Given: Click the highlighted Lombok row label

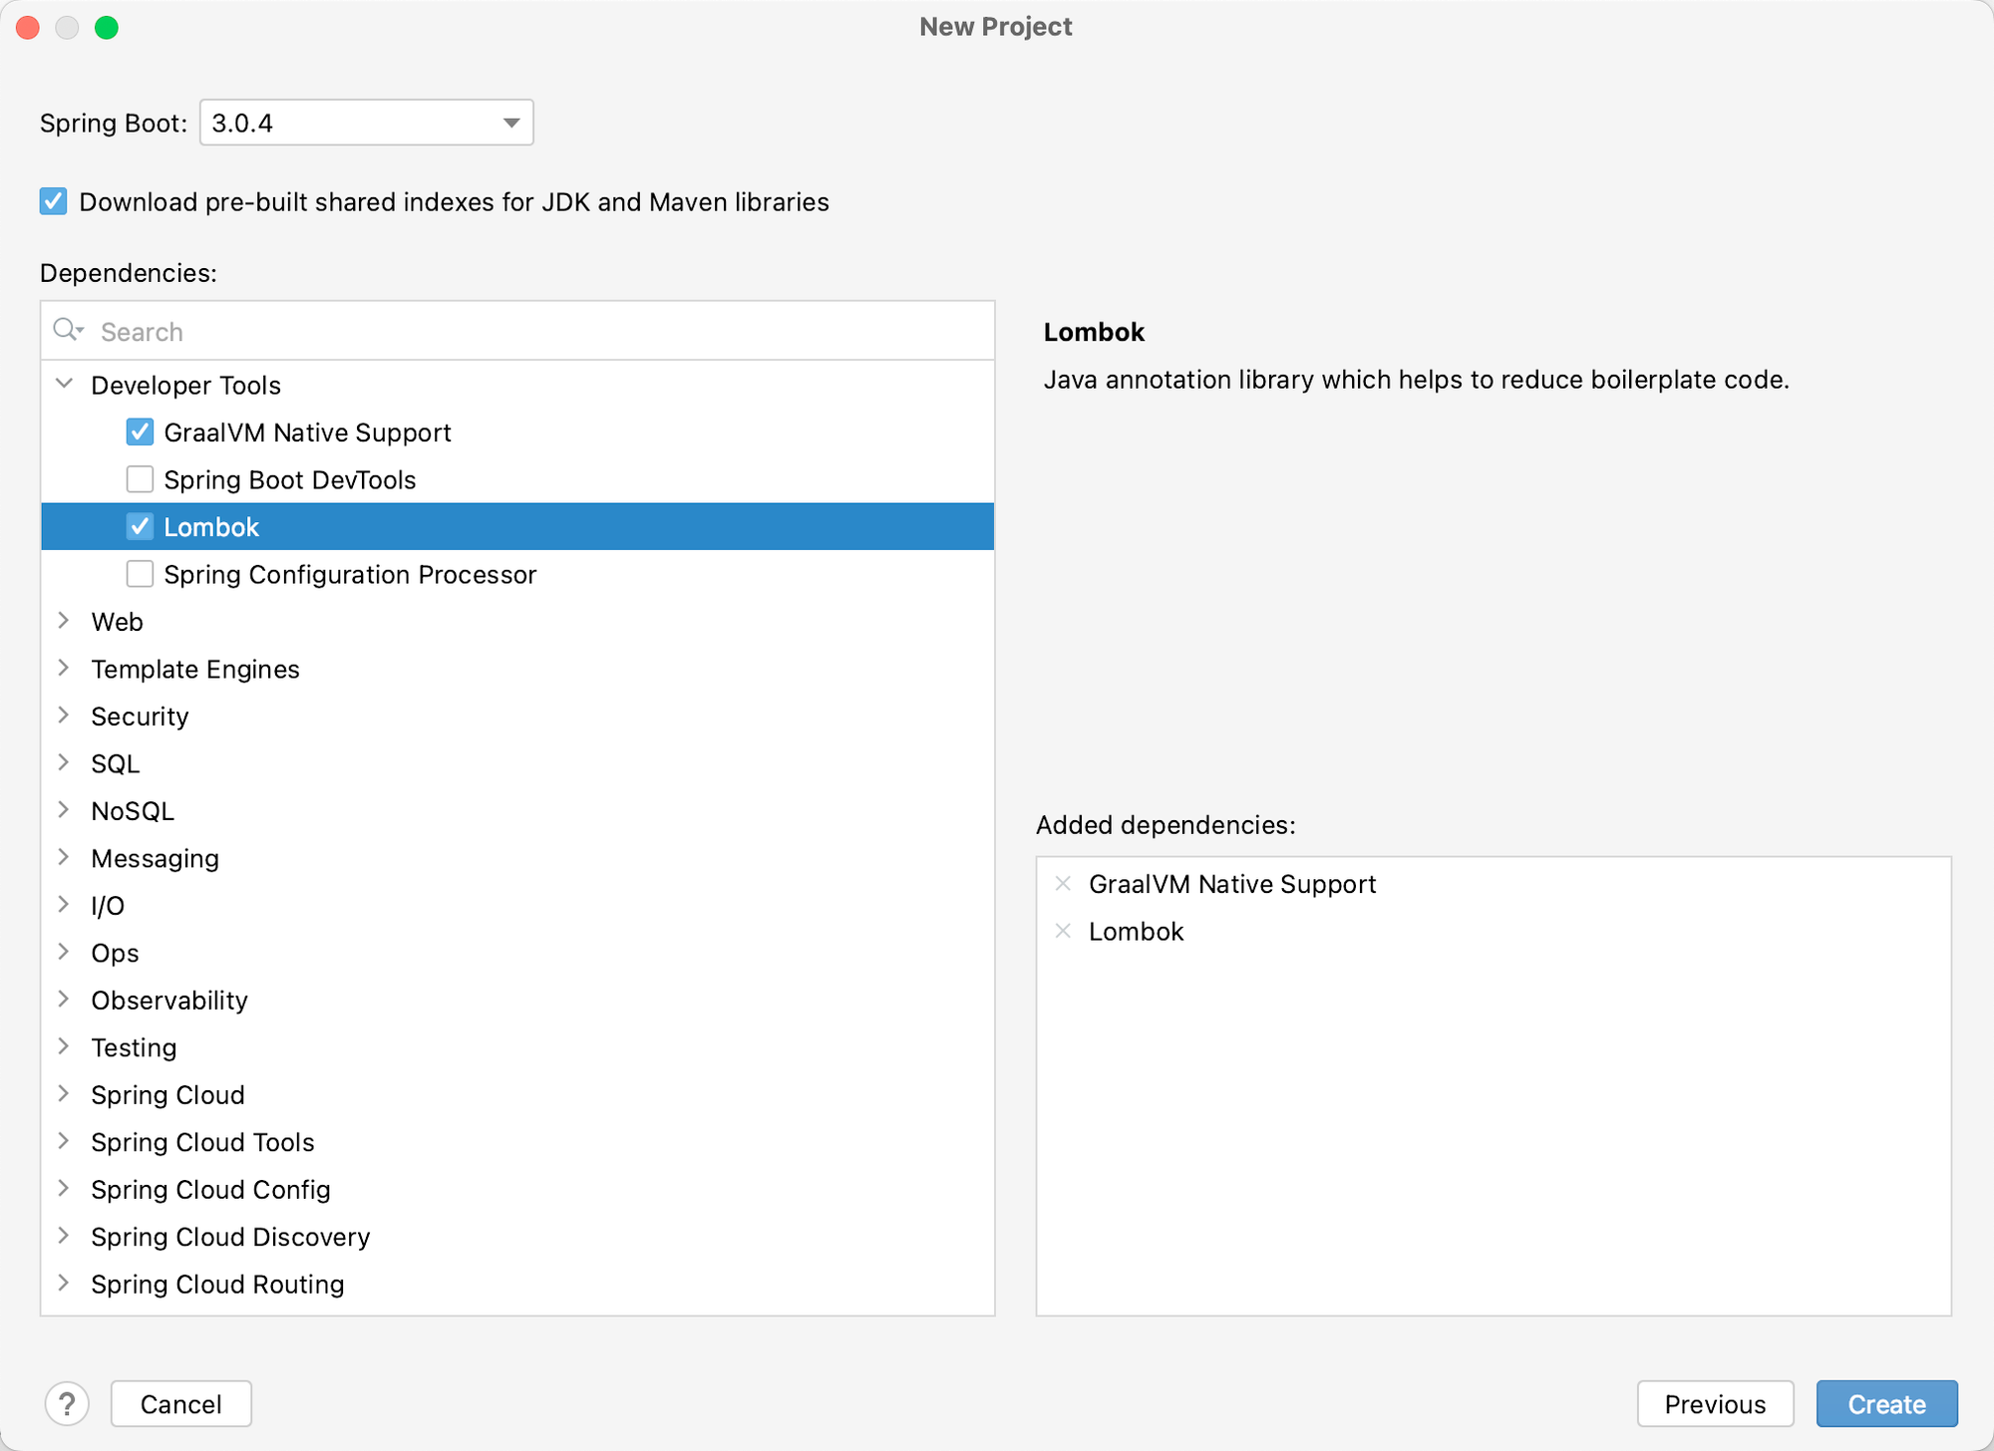Looking at the screenshot, I should click(211, 527).
